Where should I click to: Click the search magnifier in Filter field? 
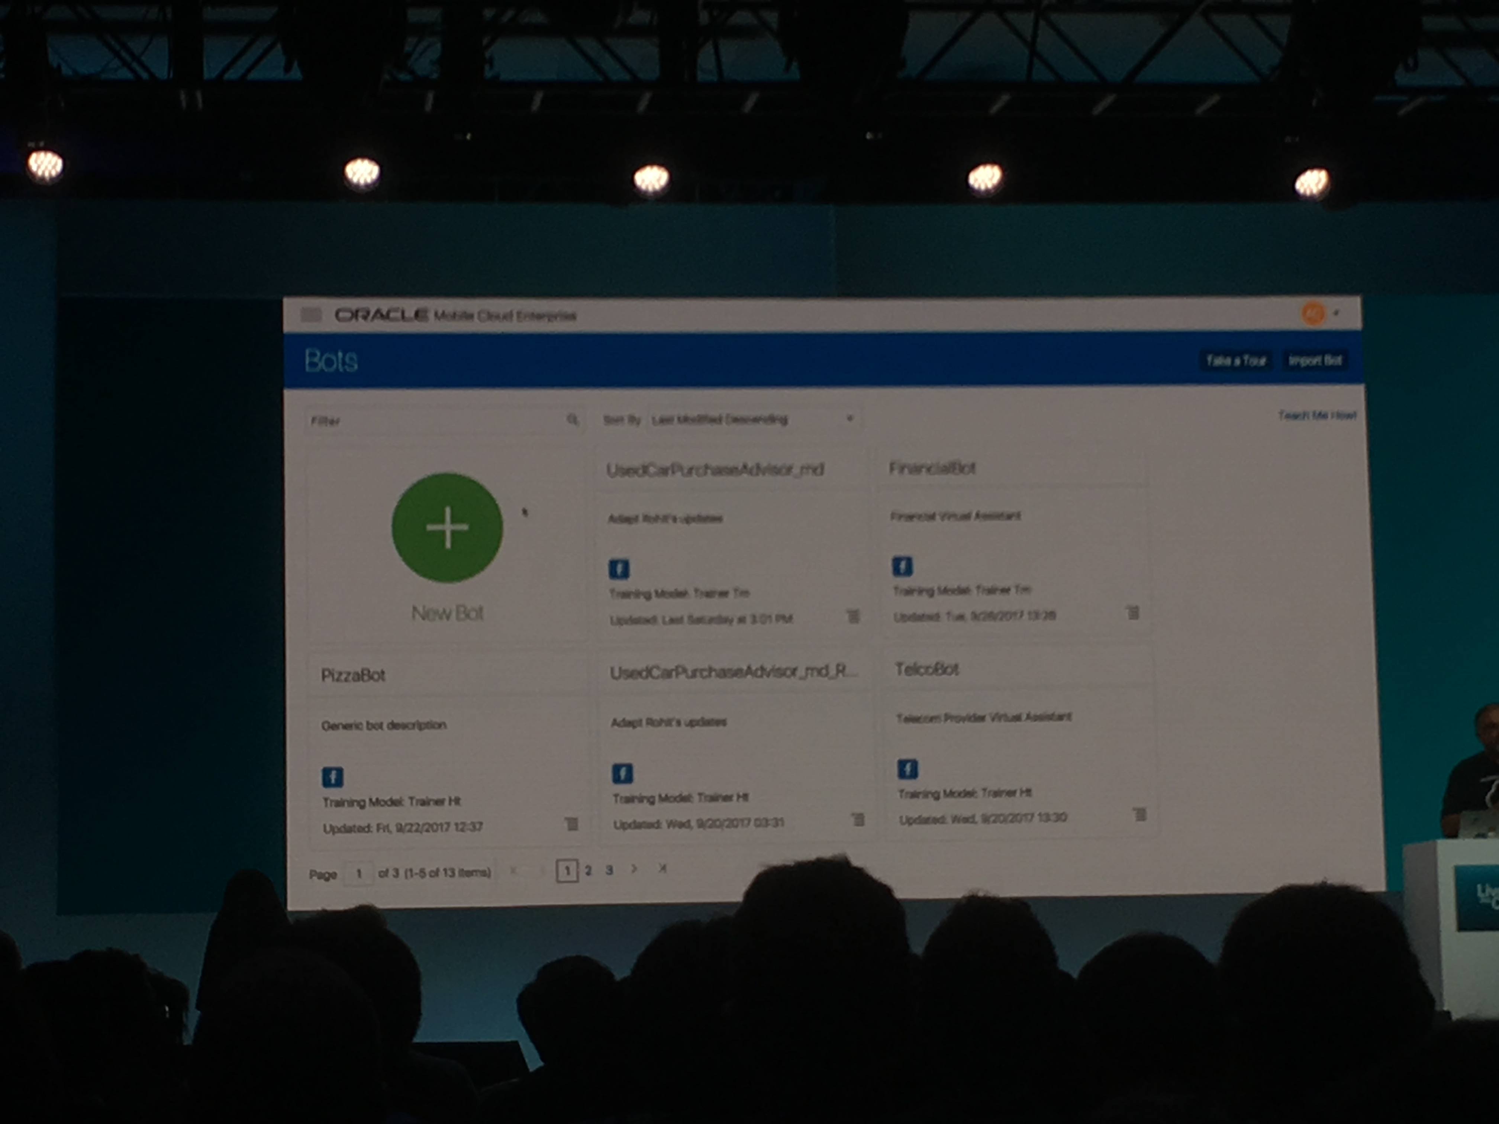click(x=573, y=420)
